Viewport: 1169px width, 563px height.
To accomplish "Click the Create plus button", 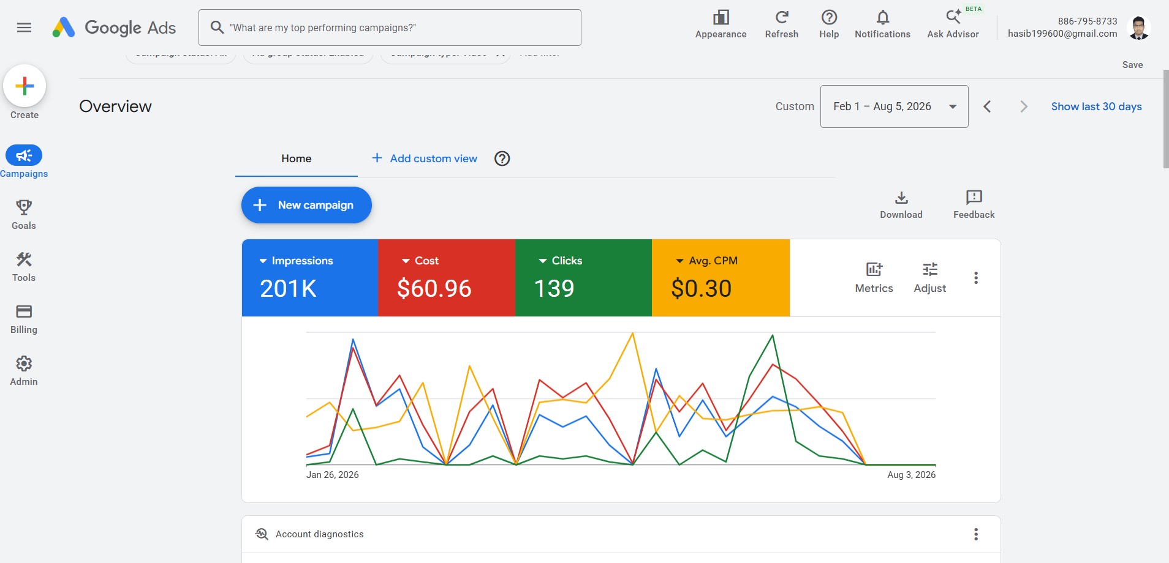I will click(25, 86).
